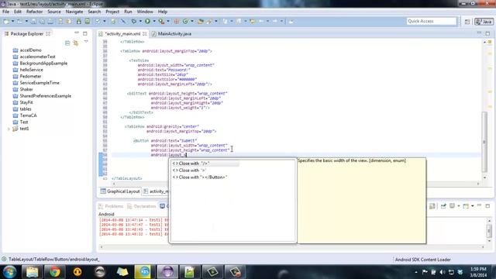This screenshot has height=279, width=496.
Task: Open the Android Virtual Device Manager icon
Action: pos(87,21)
